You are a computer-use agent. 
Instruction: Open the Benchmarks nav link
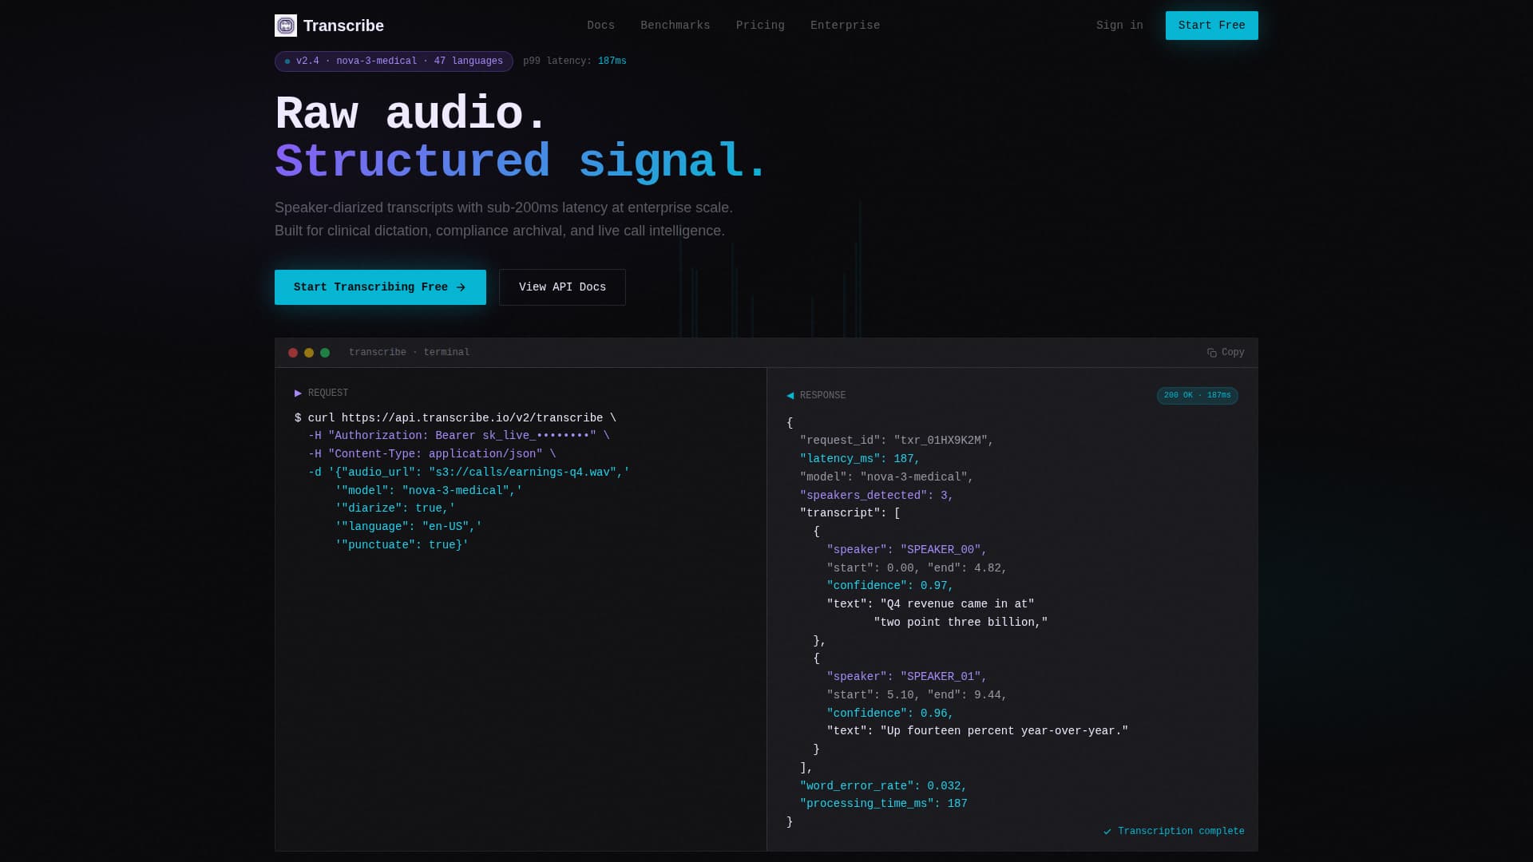click(675, 26)
